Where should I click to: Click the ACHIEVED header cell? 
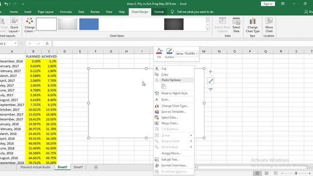coord(49,57)
